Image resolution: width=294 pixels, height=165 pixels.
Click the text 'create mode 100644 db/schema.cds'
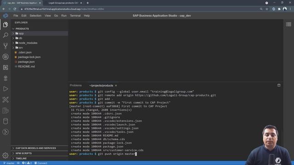click(x=98, y=139)
